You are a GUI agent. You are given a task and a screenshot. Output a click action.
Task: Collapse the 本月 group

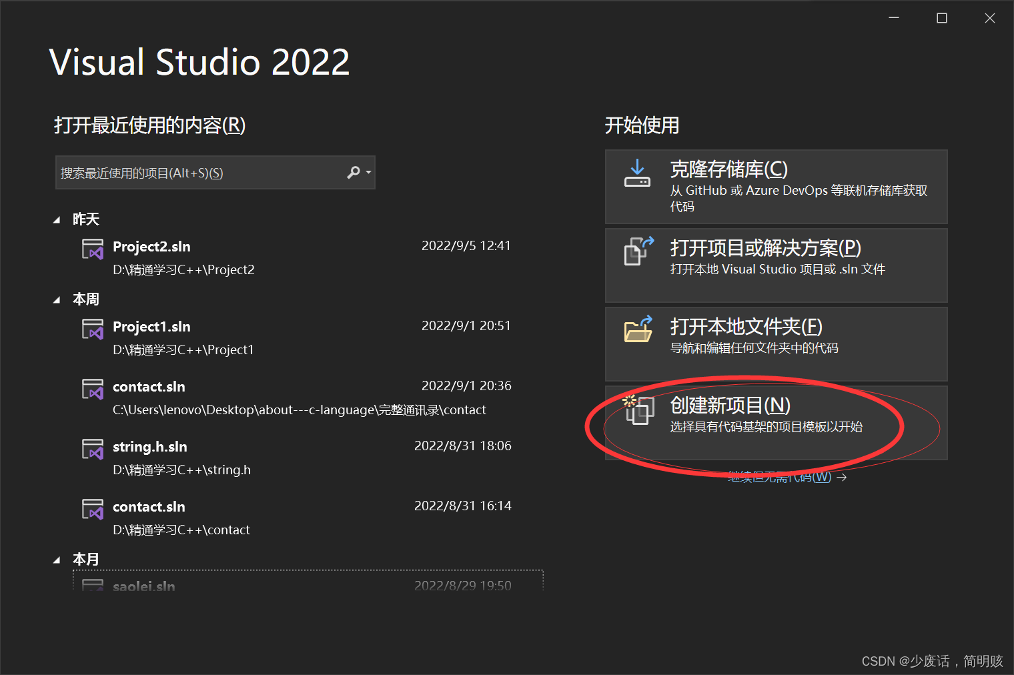(57, 560)
